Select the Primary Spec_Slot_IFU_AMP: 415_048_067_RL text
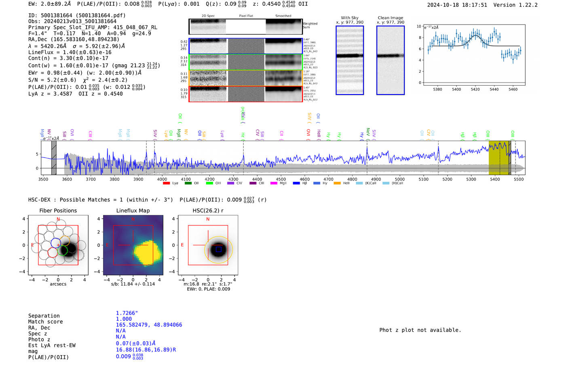This screenshot has width=566, height=385. 93,27
